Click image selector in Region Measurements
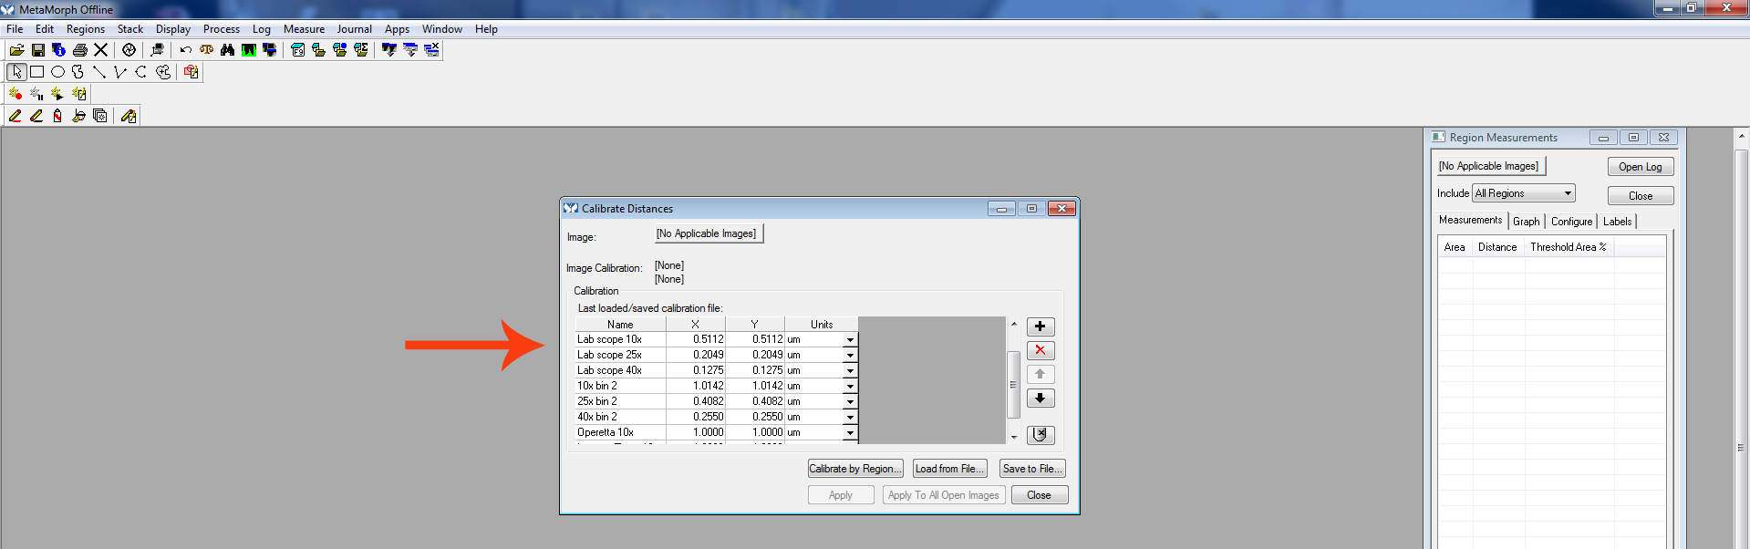The height and width of the screenshot is (549, 1750). click(x=1491, y=166)
